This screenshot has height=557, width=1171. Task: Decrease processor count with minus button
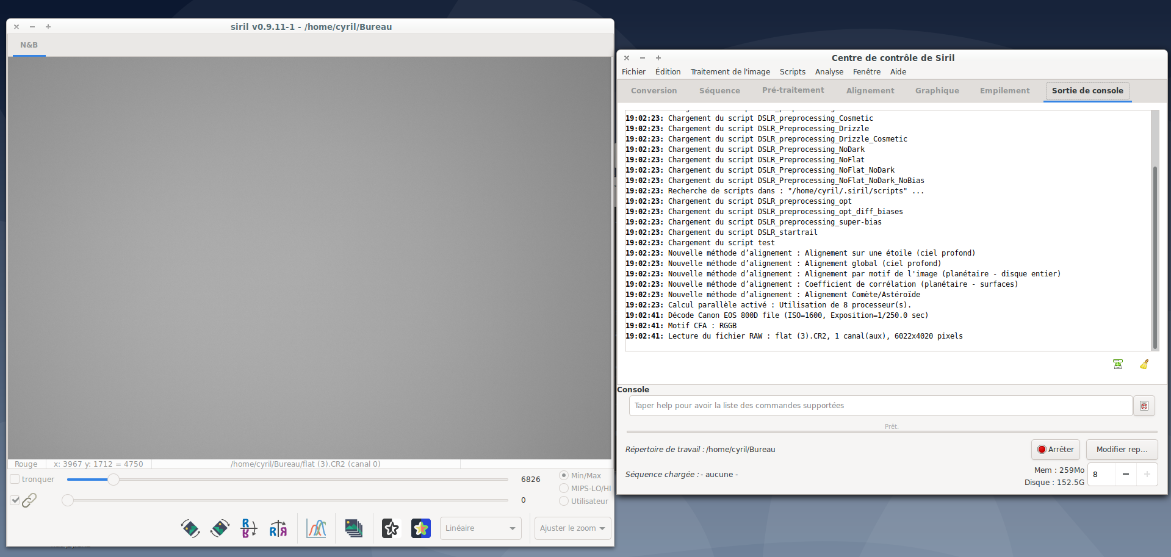pyautogui.click(x=1126, y=474)
